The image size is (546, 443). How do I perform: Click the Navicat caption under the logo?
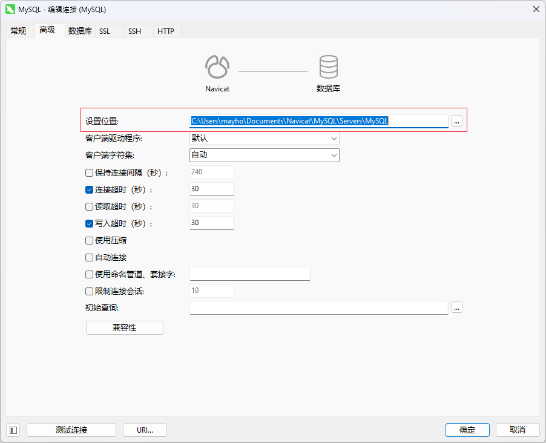(217, 89)
